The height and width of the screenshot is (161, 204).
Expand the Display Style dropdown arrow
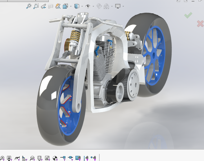[82, 6]
